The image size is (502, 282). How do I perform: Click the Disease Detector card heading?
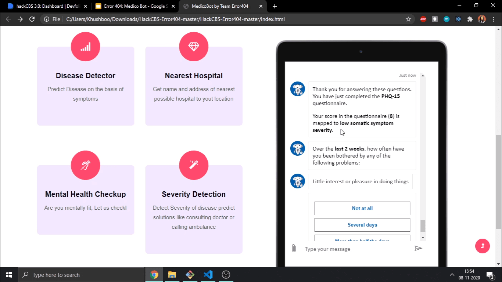pos(86,76)
